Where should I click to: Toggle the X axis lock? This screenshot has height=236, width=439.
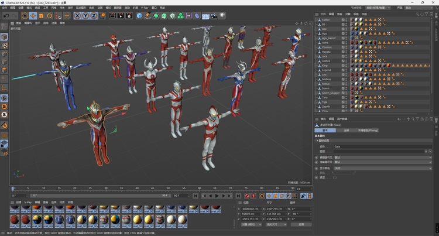pos(77,16)
